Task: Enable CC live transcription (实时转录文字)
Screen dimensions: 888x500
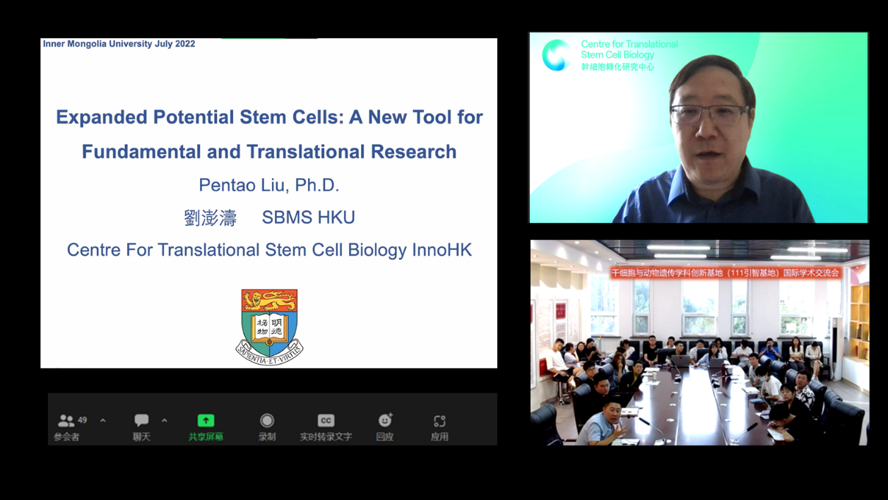Action: coord(326,421)
